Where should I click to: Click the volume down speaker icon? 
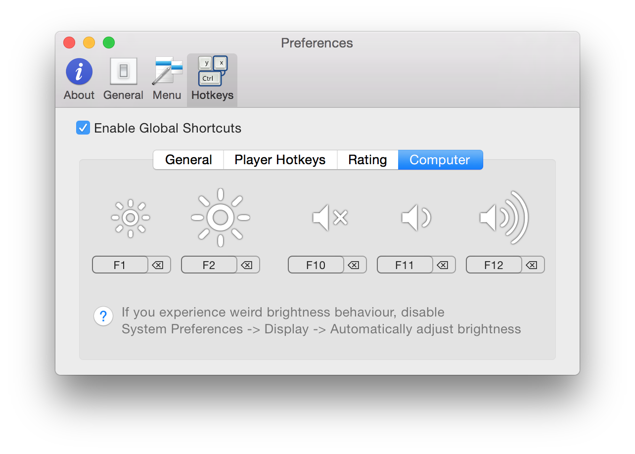[416, 218]
